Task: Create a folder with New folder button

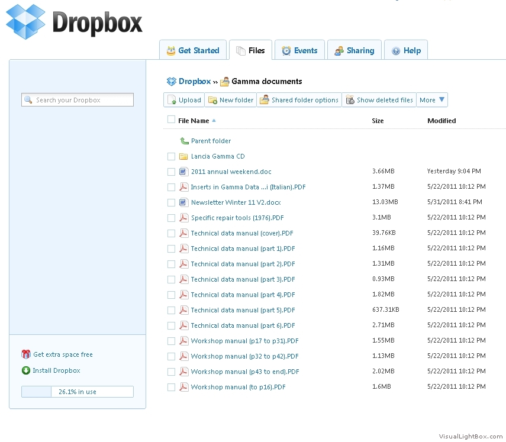Action: pyautogui.click(x=230, y=100)
